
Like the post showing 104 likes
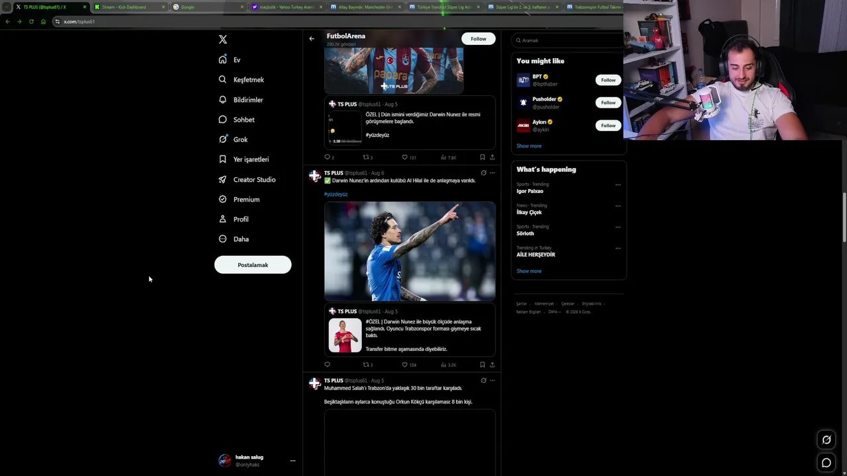coord(405,364)
